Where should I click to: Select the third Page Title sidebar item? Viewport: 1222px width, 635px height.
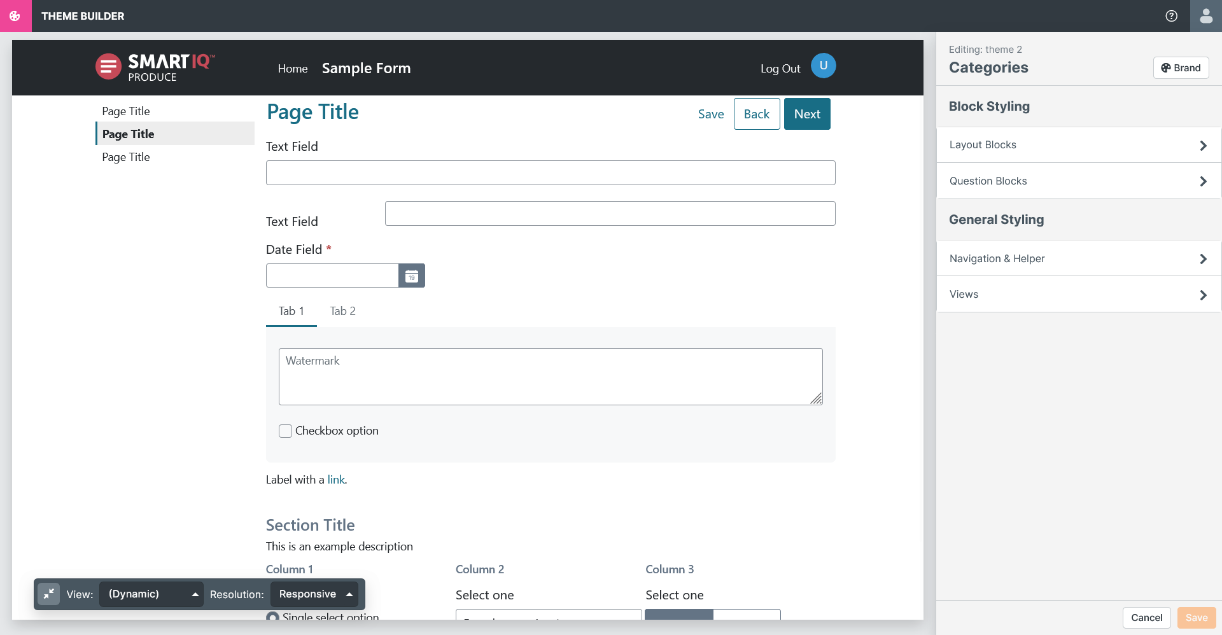pos(126,157)
